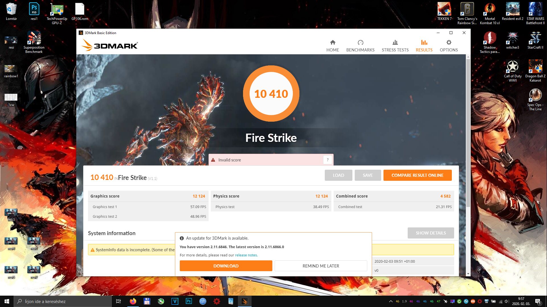The height and width of the screenshot is (307, 547).
Task: Click the 3DMark logo
Action: click(x=110, y=45)
